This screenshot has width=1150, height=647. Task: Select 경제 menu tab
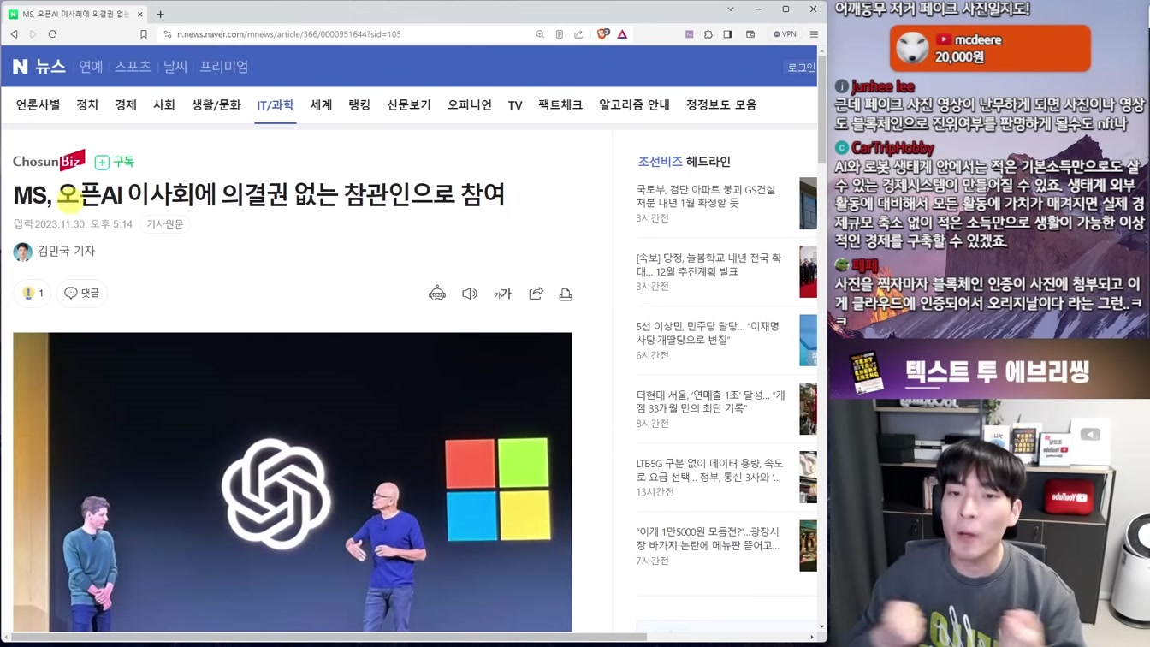(x=126, y=104)
